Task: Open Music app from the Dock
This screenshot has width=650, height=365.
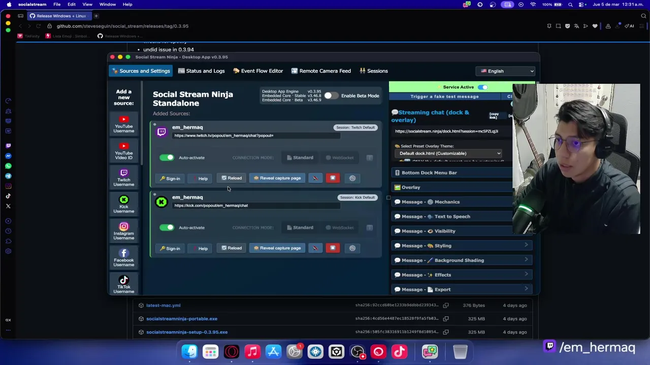Action: coord(252,351)
